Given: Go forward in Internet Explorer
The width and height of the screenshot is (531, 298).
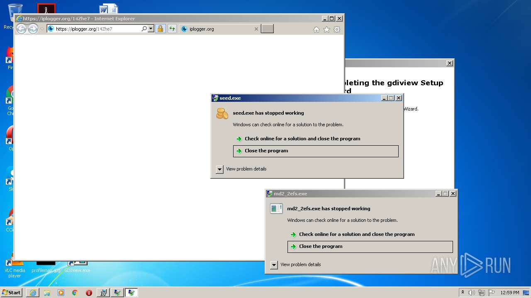Looking at the screenshot, I should coord(33,29).
